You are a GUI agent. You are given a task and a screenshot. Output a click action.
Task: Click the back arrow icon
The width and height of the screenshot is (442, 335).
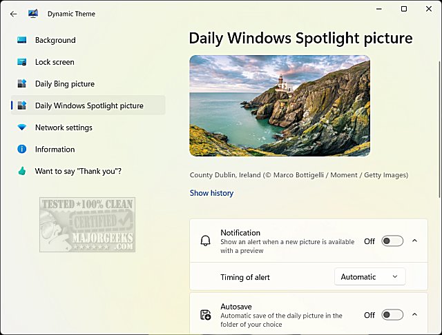click(x=14, y=14)
